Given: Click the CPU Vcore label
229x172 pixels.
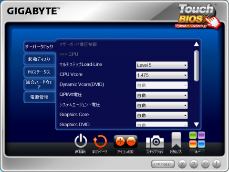Looking at the screenshot, I should tap(71, 75).
